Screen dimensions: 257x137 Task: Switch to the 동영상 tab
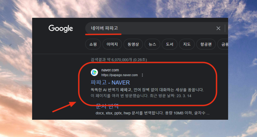click(x=133, y=44)
